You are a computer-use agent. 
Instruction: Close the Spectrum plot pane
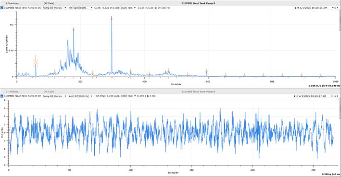(x=338, y=8)
